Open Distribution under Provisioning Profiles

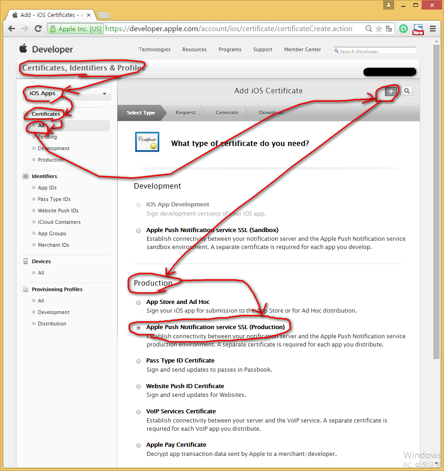(52, 324)
